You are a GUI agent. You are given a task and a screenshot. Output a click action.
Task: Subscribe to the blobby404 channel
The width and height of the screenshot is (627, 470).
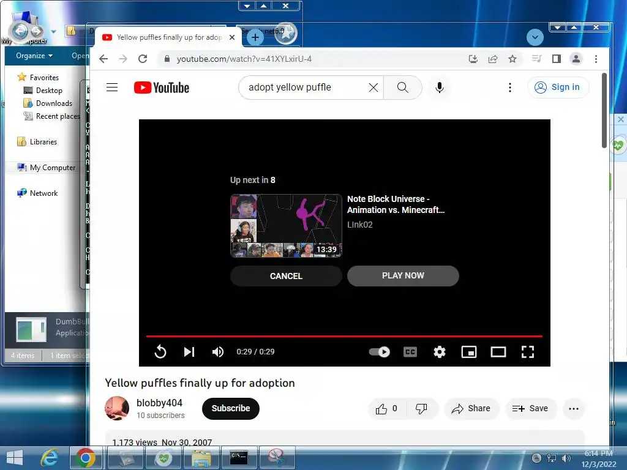(231, 408)
